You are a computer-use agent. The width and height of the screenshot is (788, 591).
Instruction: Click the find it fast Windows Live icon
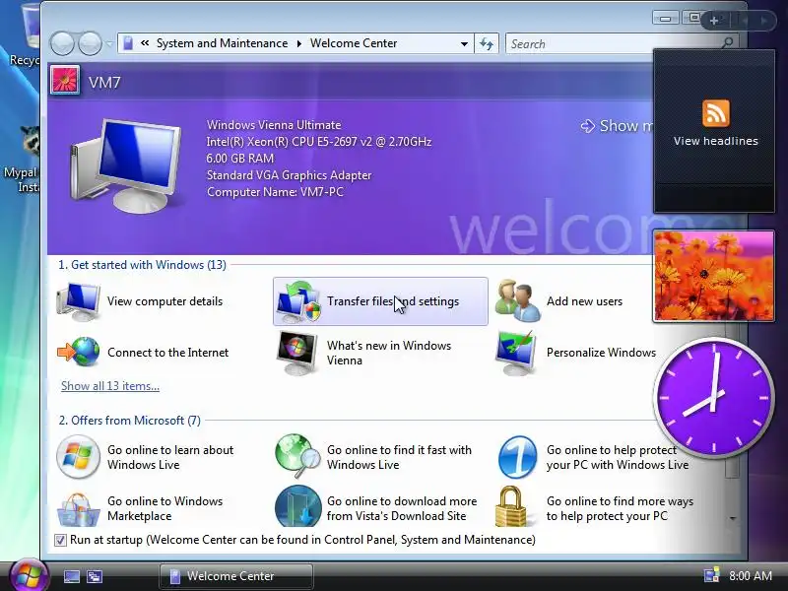[298, 457]
